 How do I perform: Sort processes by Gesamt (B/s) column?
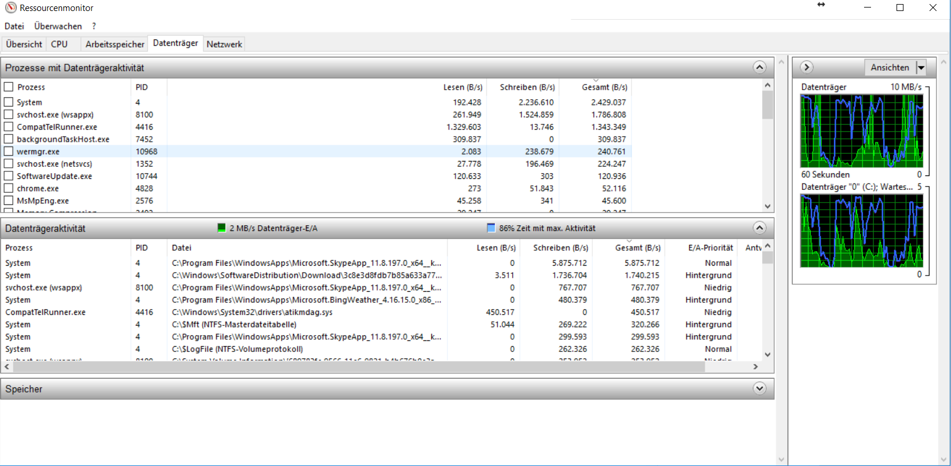[604, 87]
